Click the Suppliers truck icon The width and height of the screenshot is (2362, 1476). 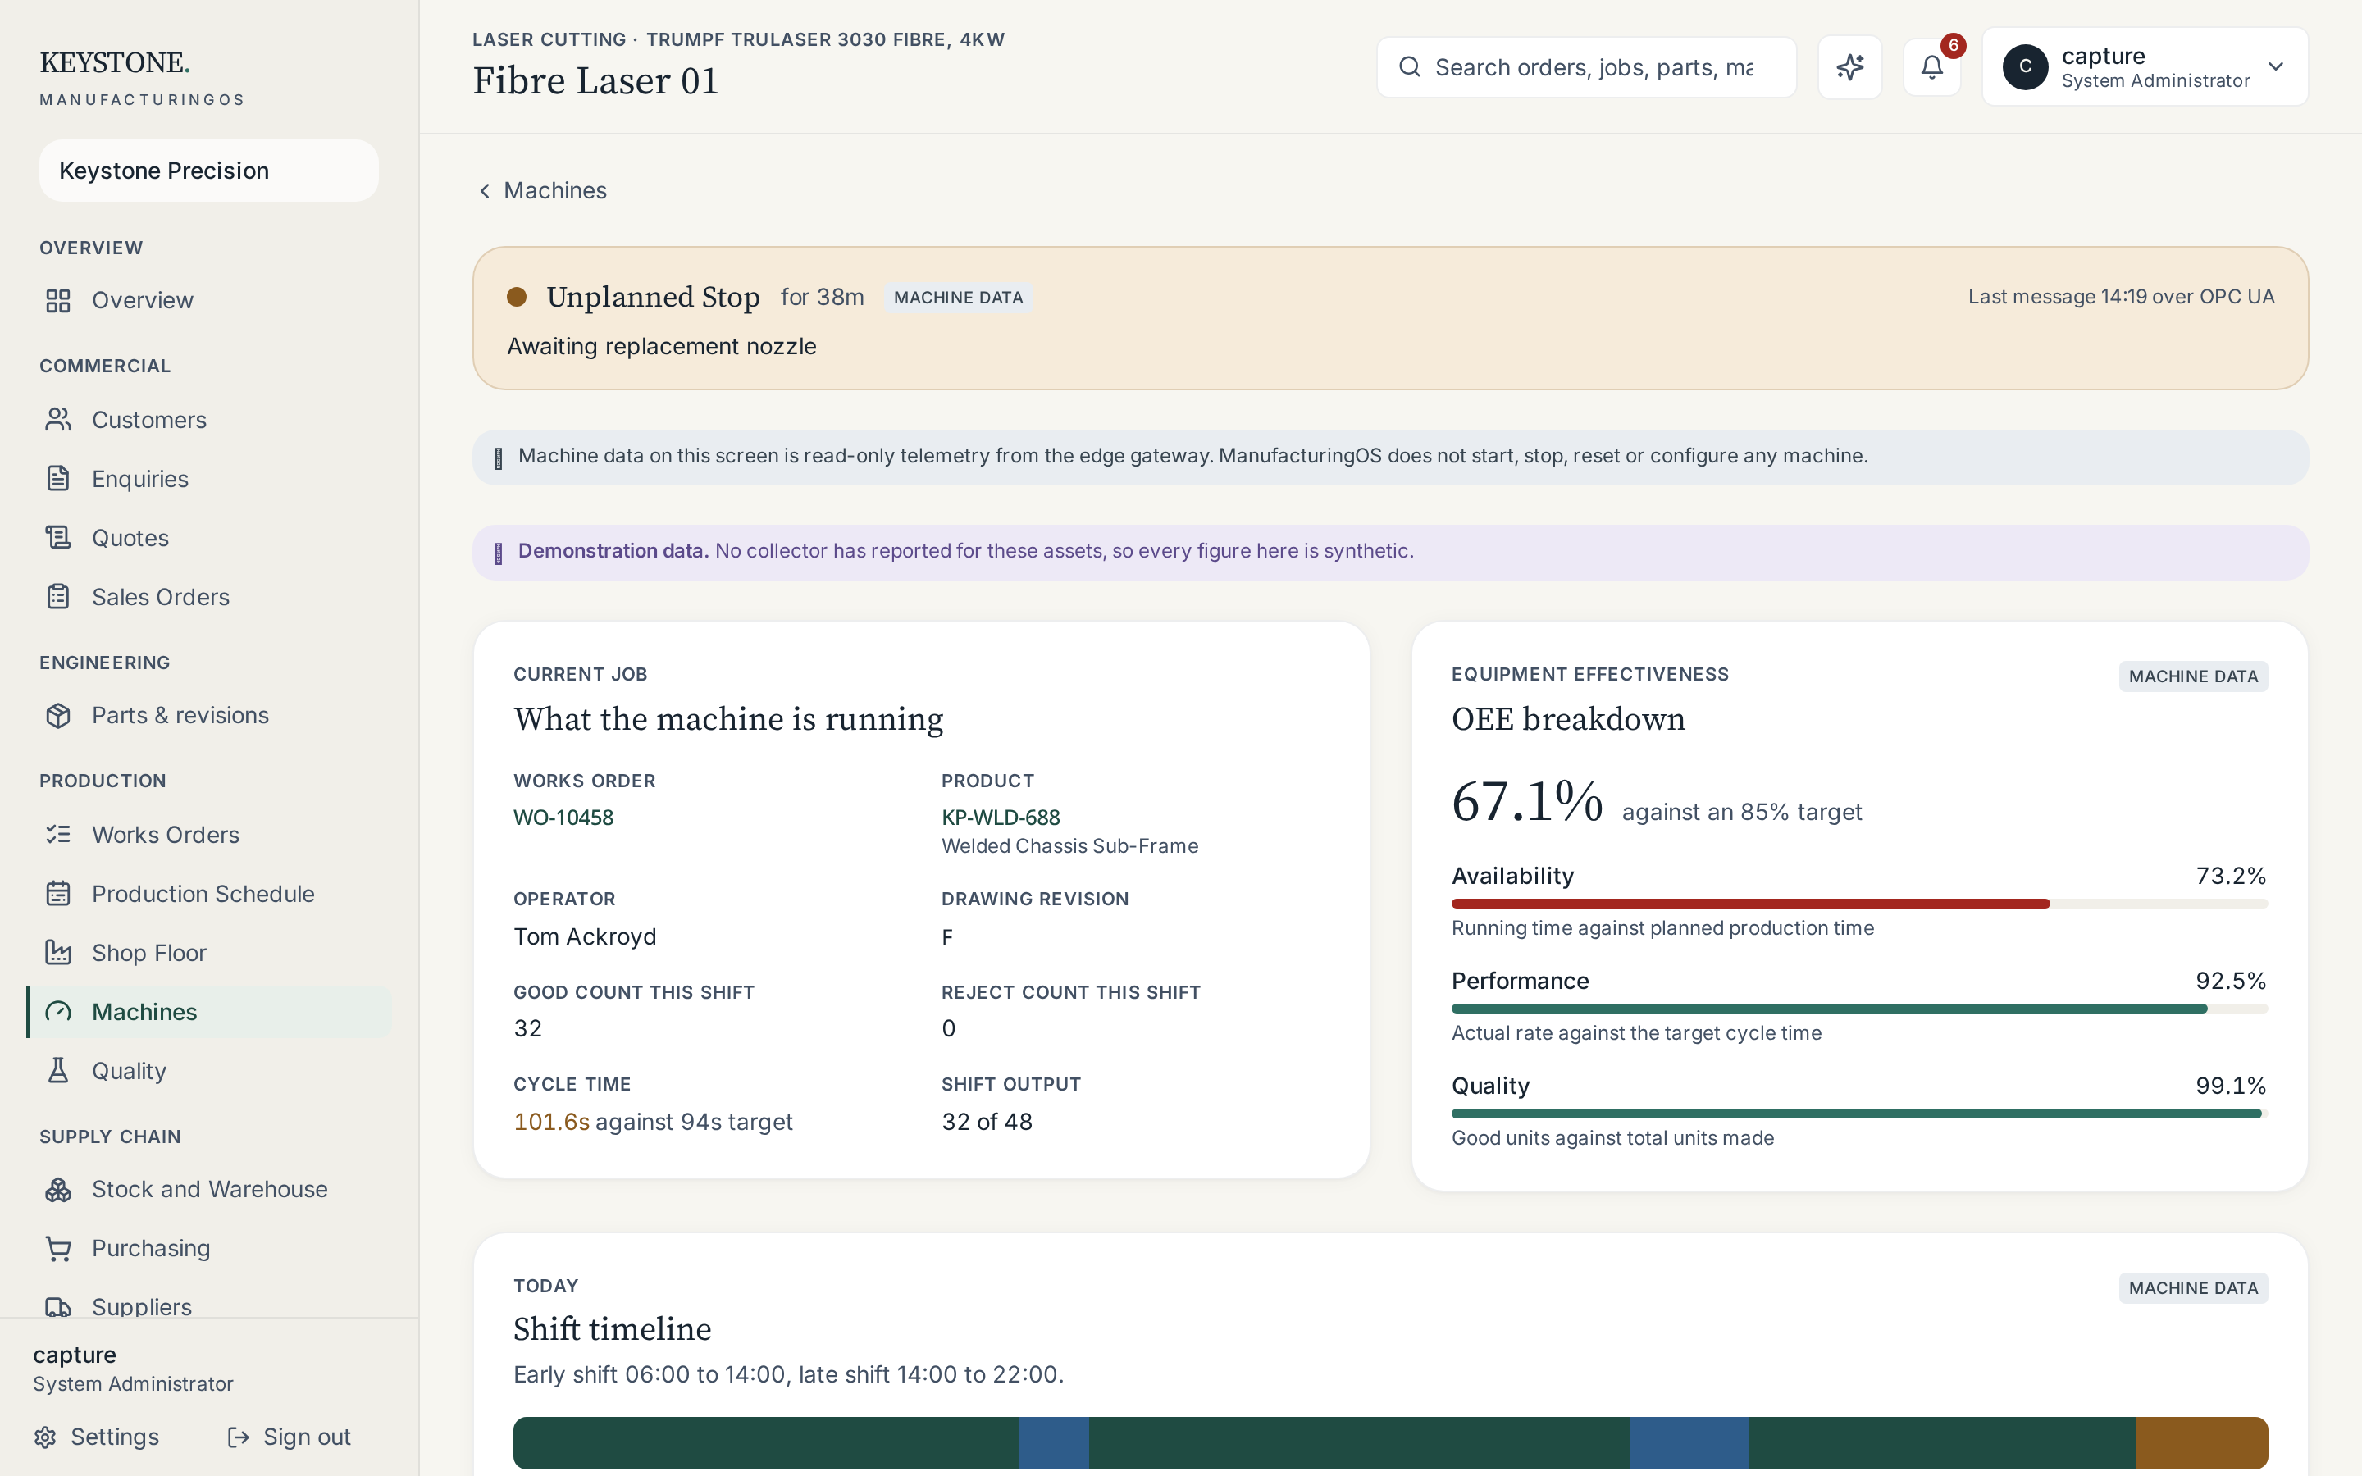click(x=58, y=1307)
